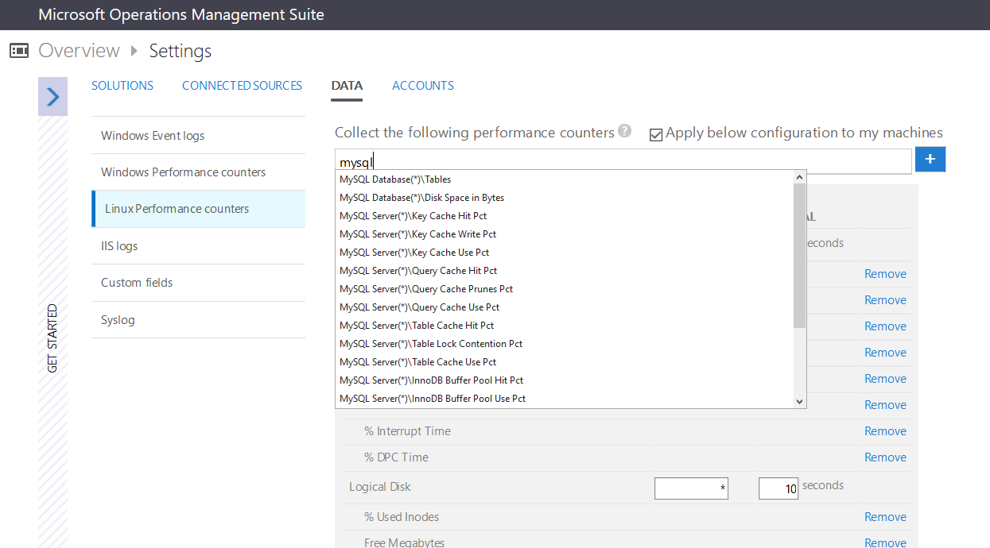Screen dimensions: 990x548
Task: Click the % DPC Time counter name
Action: click(x=396, y=457)
